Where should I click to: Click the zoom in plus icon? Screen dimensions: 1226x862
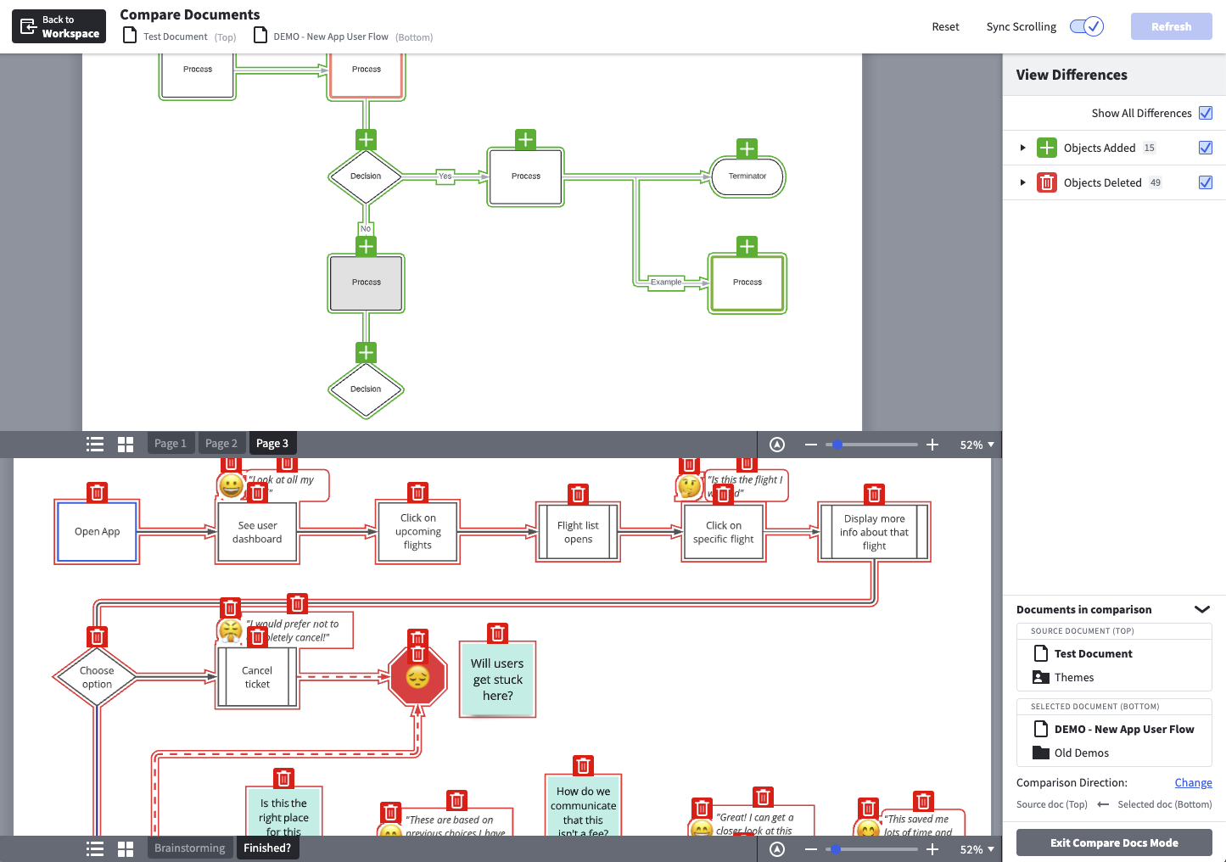[932, 444]
